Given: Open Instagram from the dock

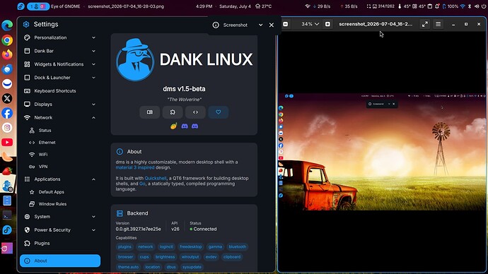Looking at the screenshot, I should 7,128.
